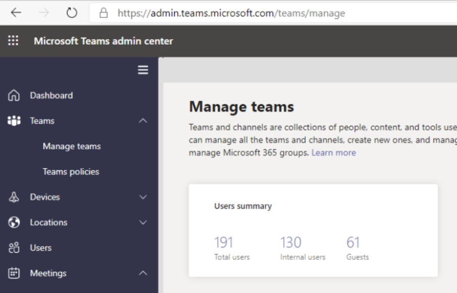457x293 pixels.
Task: Collapse the Teams section chevron
Action: coord(143,121)
